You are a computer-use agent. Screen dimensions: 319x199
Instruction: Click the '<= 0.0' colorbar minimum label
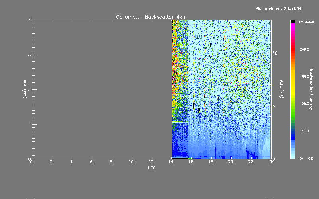[306, 158]
